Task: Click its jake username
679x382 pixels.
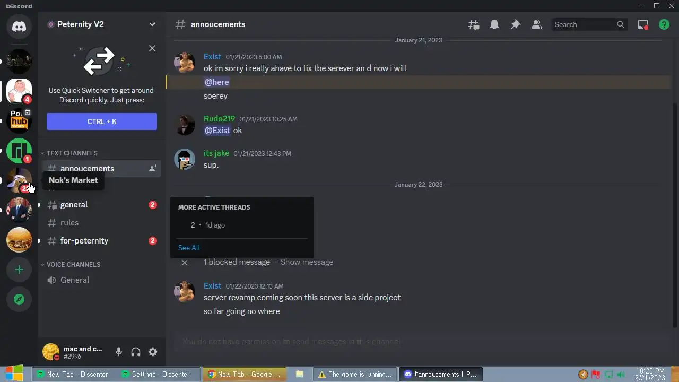Action: click(216, 153)
